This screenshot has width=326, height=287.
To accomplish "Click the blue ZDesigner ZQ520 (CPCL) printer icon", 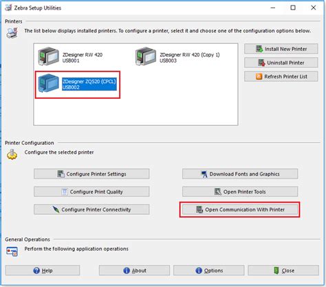I will point(48,83).
